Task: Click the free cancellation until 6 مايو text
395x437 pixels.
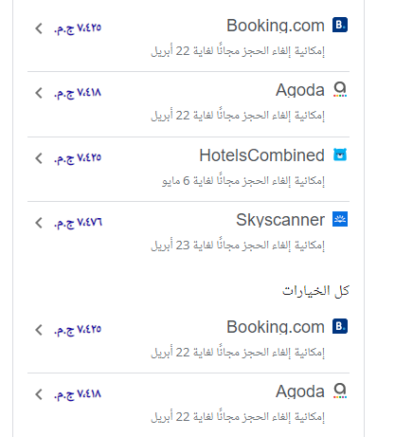Action: [243, 180]
